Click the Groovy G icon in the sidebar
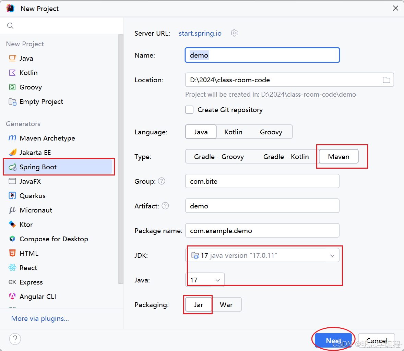The width and height of the screenshot is (404, 351). tap(12, 87)
